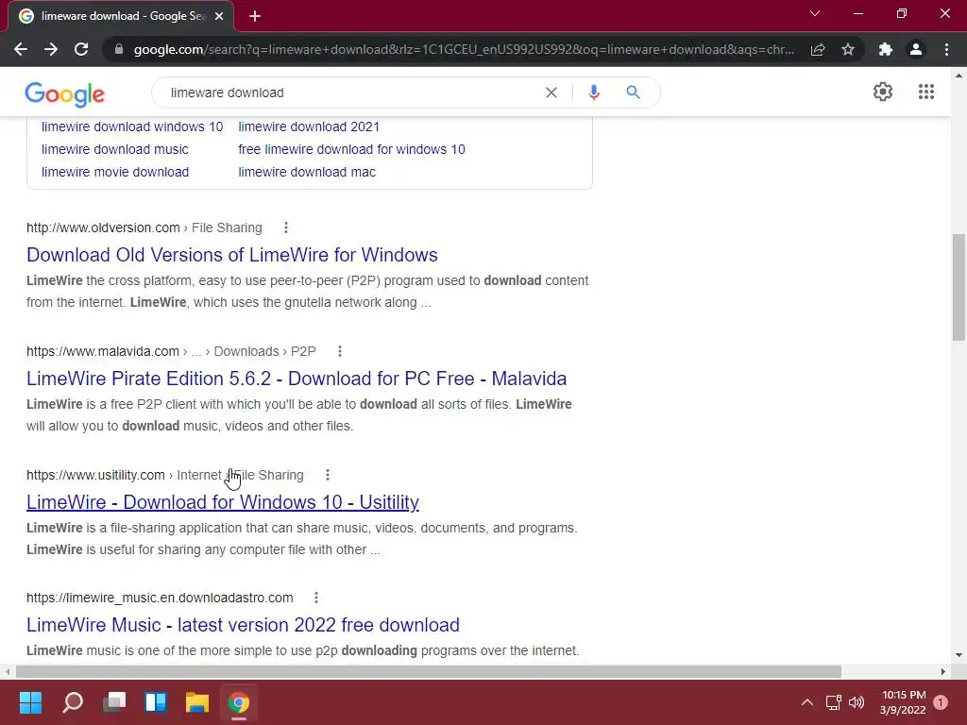Click the horizontal scrollbar thumb
Viewport: 967px width, 725px height.
pyautogui.click(x=429, y=671)
